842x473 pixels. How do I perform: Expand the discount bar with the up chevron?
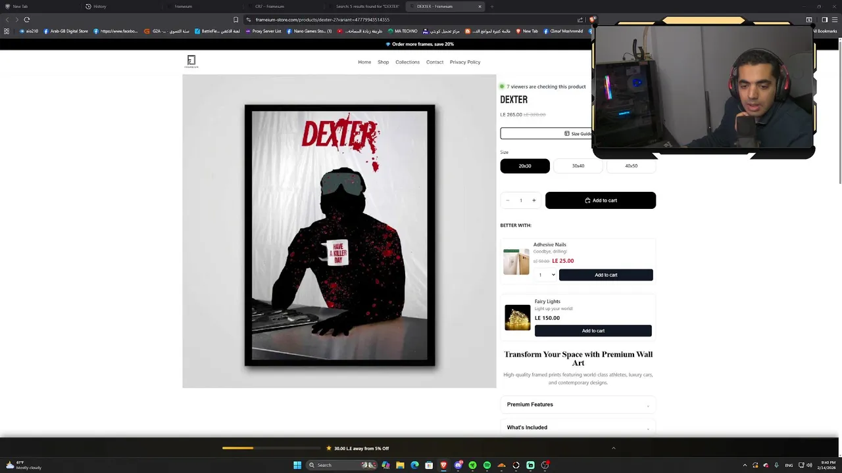click(614, 448)
